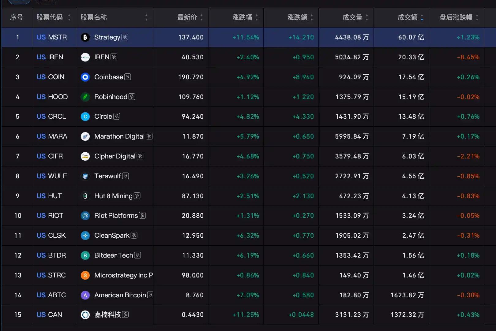Click the Microstrategy Inc P logo icon
The height and width of the screenshot is (331, 496).
tap(85, 275)
